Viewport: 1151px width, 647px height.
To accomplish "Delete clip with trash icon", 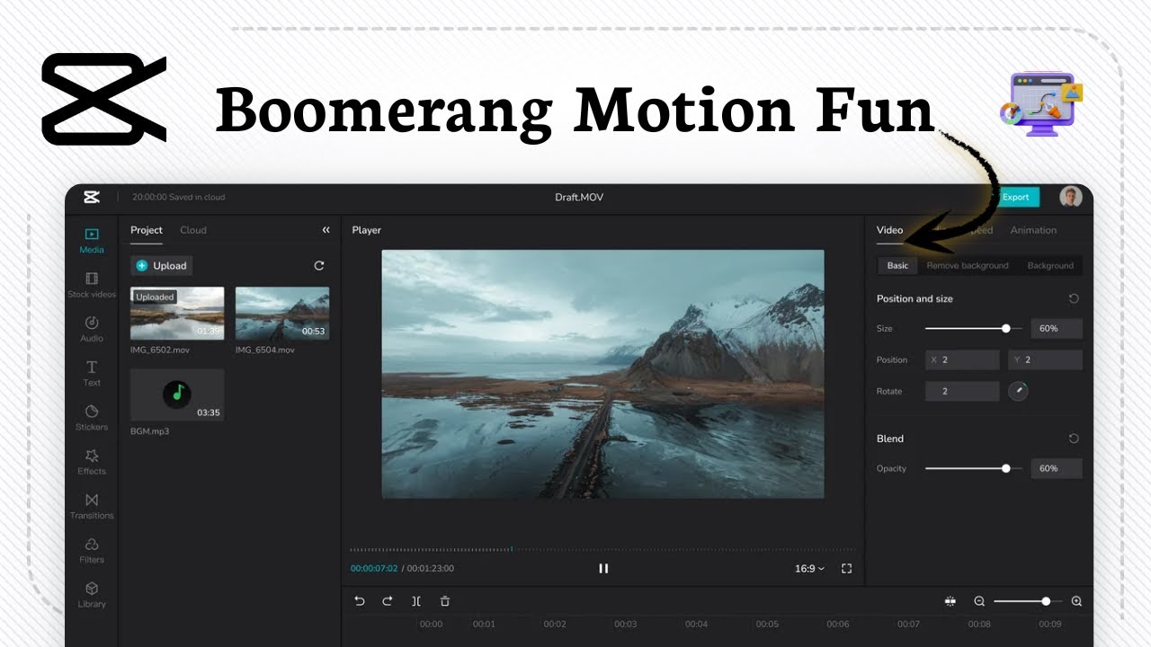I will (x=445, y=601).
